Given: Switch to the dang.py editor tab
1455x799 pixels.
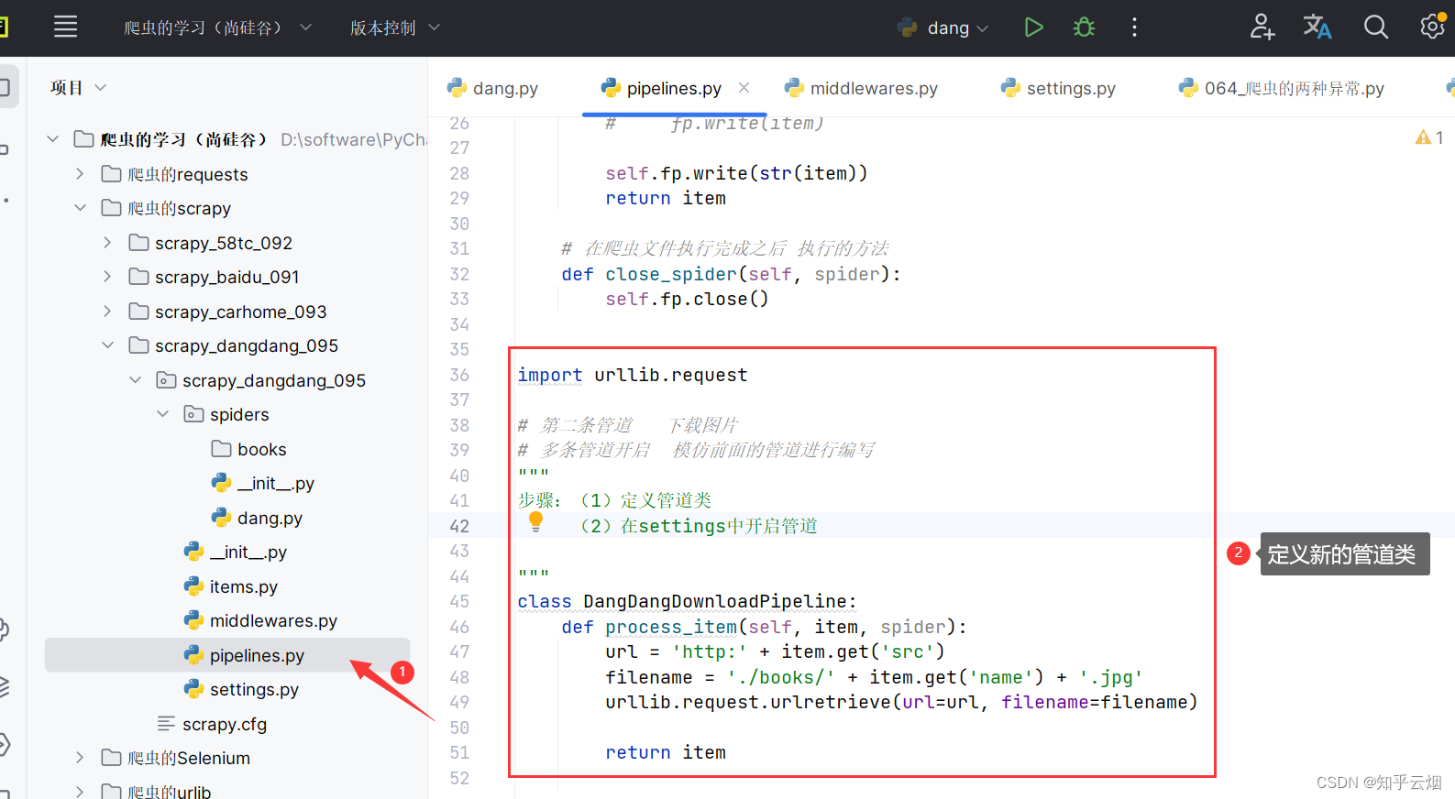Looking at the screenshot, I should 493,88.
